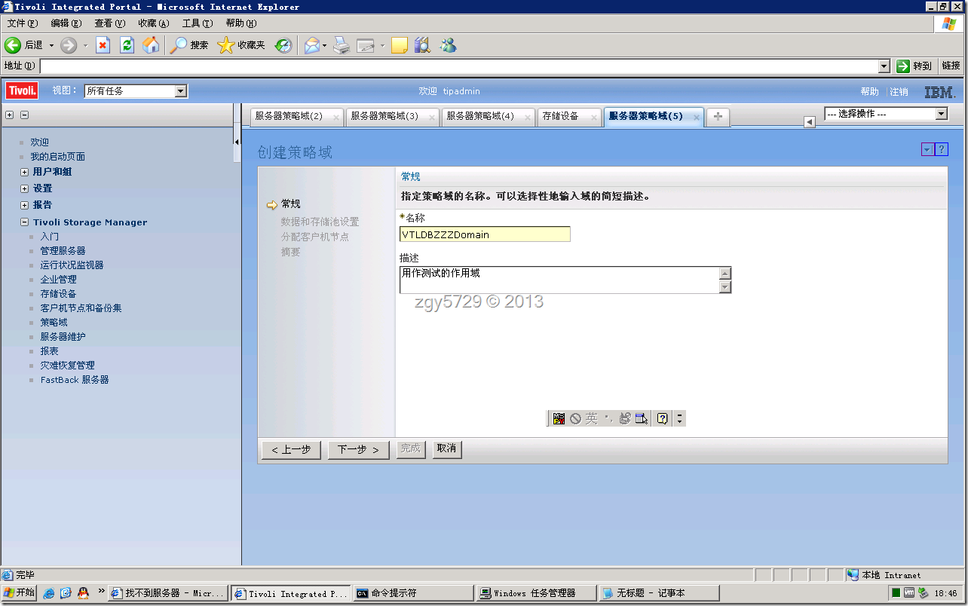Click the IME punctuation mode icon
The image size is (968, 606).
[x=608, y=418]
